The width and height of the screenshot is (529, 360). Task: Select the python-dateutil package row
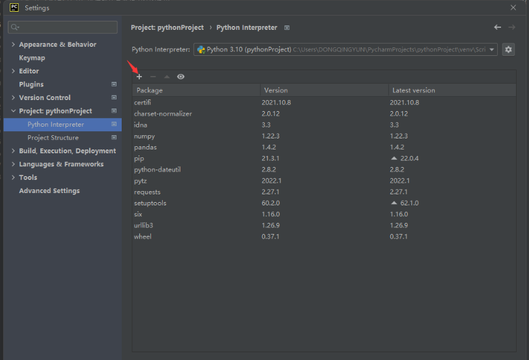tap(324, 169)
